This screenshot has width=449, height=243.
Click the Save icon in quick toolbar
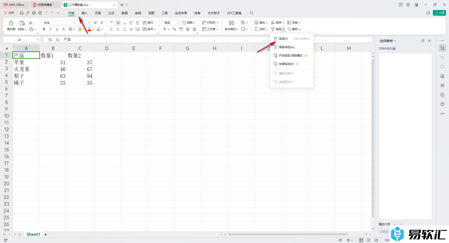22,13
